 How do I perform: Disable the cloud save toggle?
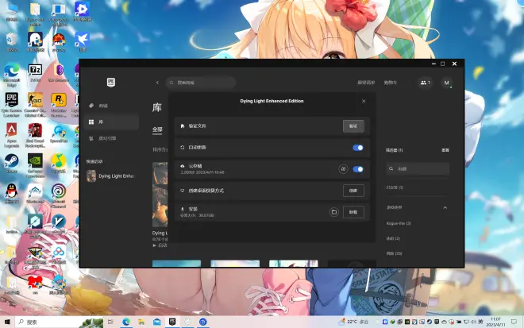coord(358,168)
